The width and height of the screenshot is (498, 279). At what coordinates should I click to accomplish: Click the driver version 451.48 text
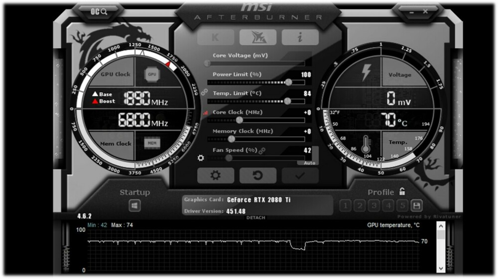coord(236,211)
